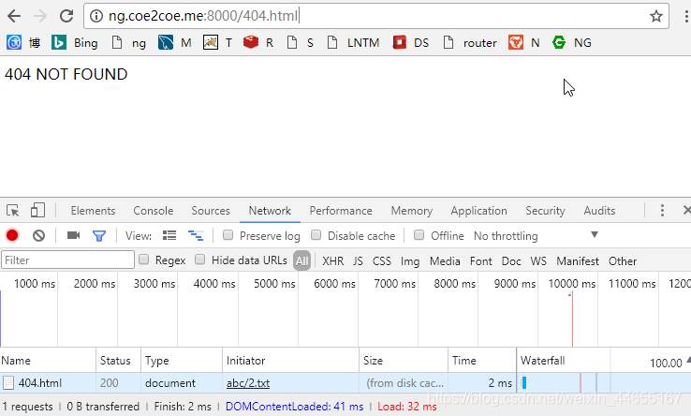This screenshot has height=416, width=691.
Task: Open the R bookmark with red cube icon
Action: point(258,43)
